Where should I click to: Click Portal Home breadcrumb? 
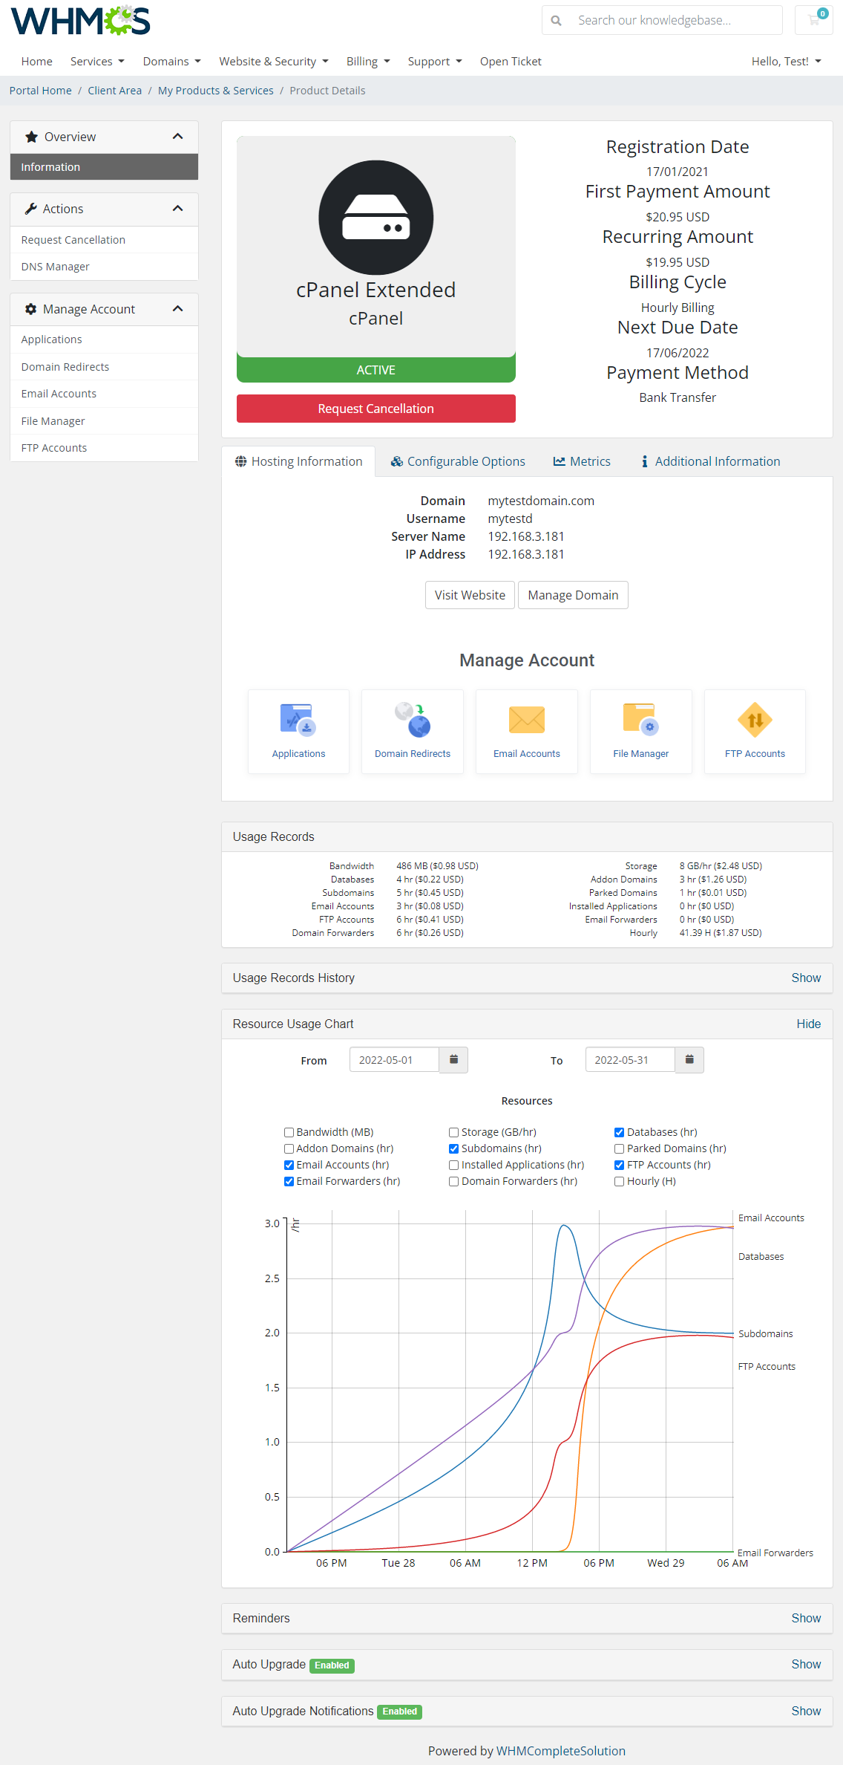tap(41, 91)
